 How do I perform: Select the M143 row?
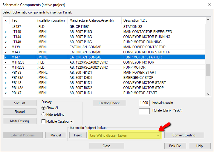click(105, 52)
